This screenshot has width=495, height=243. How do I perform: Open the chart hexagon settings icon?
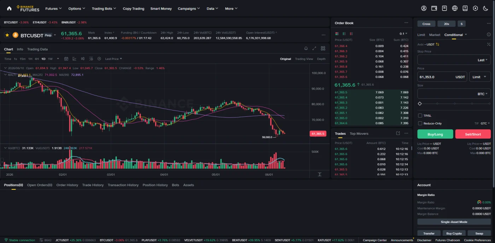click(x=99, y=59)
